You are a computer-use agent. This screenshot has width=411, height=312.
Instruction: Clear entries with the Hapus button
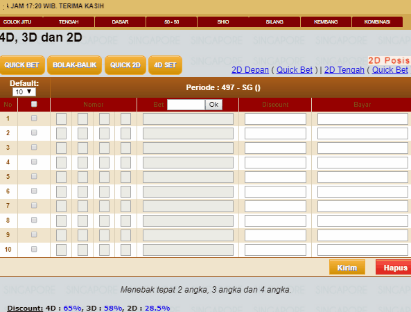pyautogui.click(x=394, y=268)
